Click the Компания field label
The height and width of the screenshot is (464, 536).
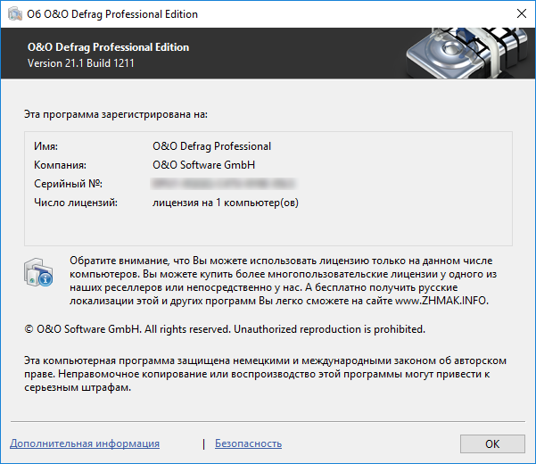(61, 165)
